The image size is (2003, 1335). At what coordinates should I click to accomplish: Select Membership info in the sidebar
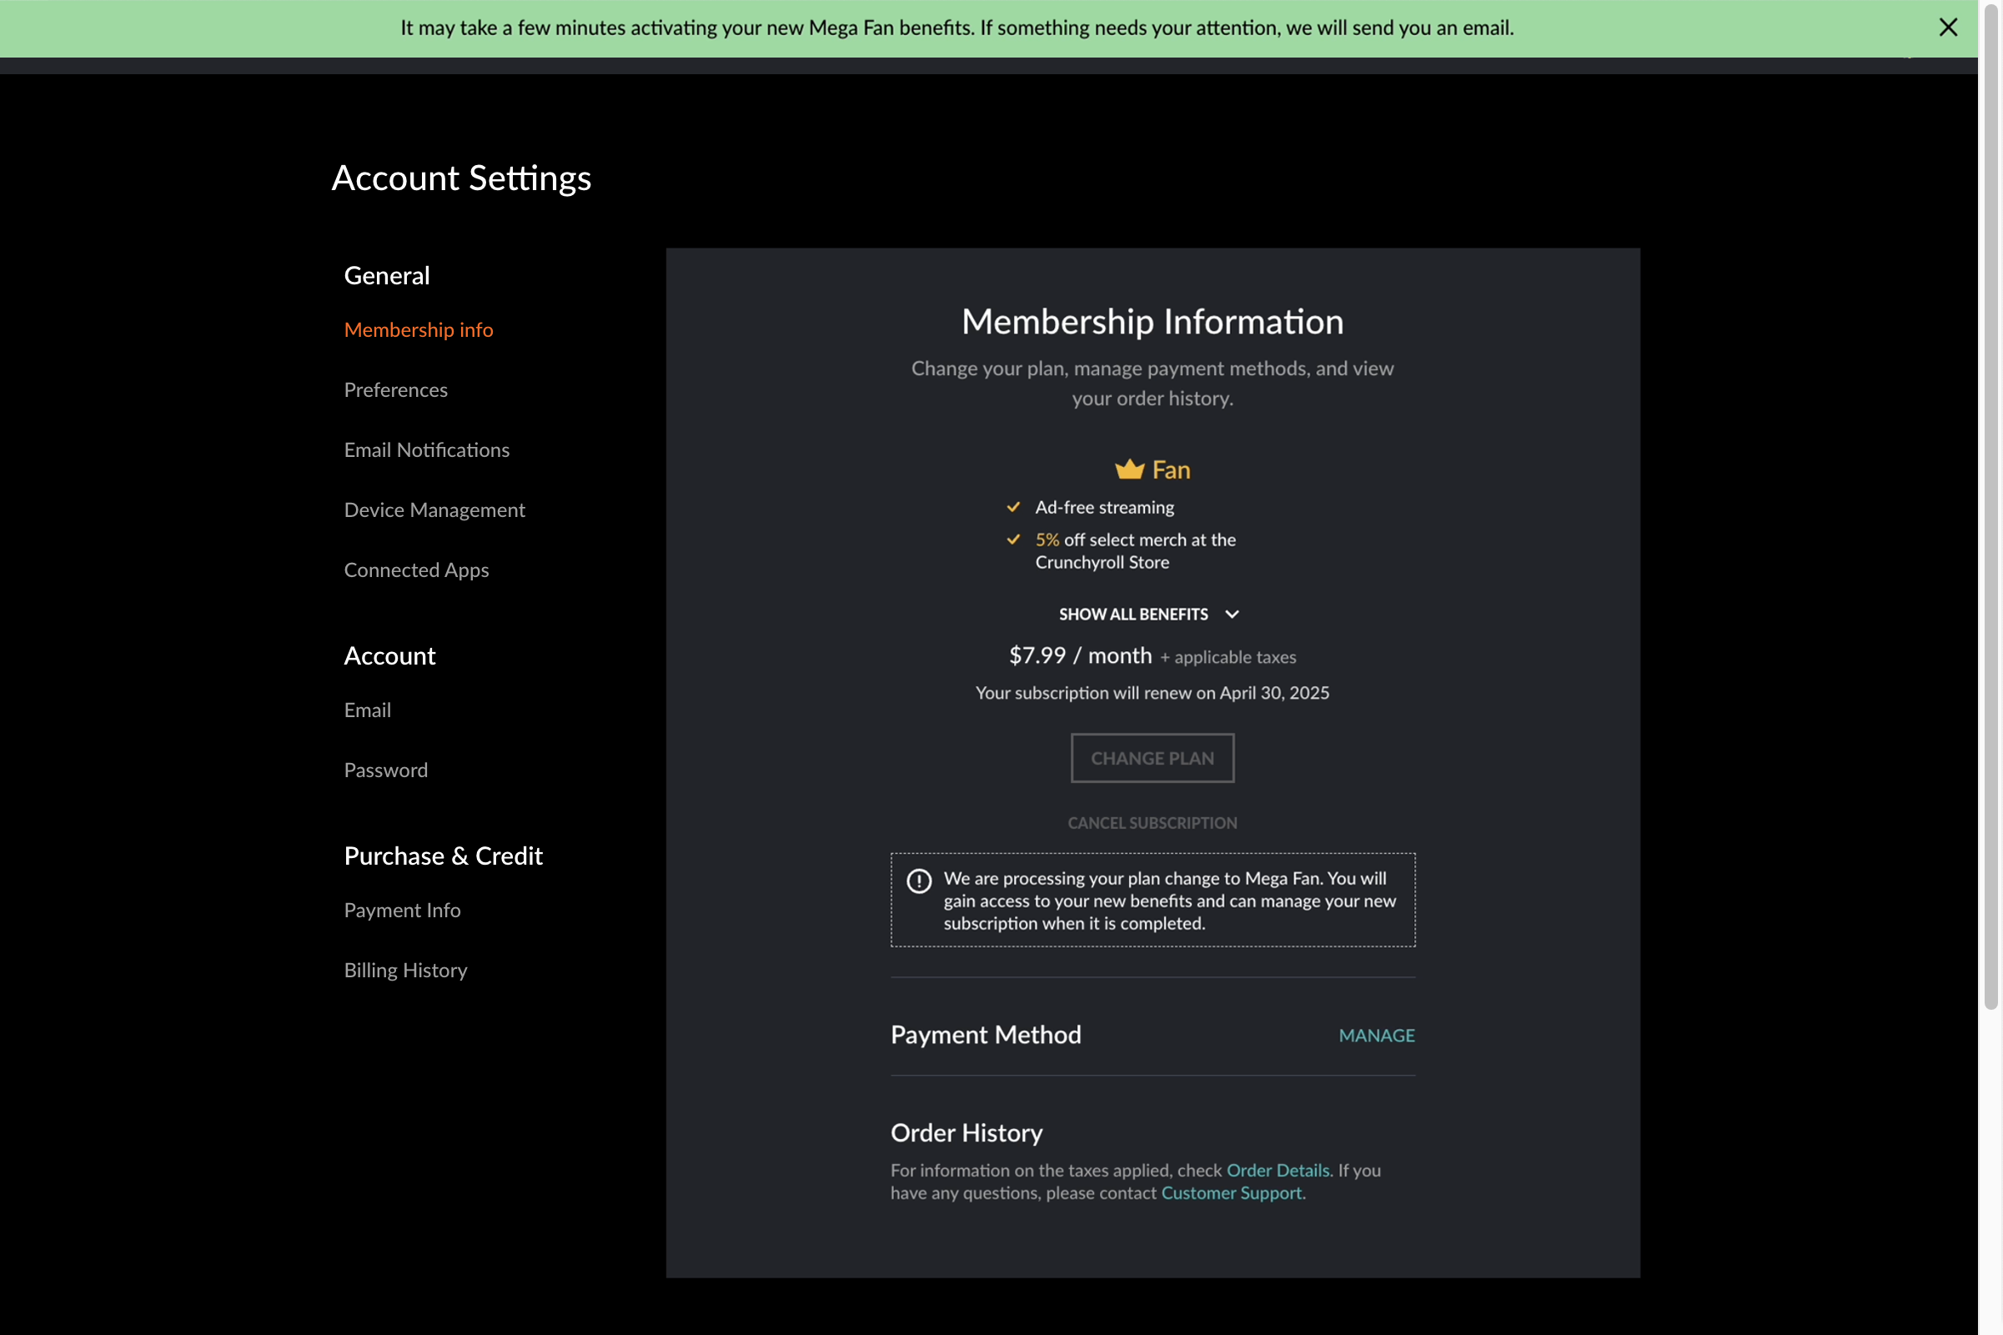coord(418,329)
